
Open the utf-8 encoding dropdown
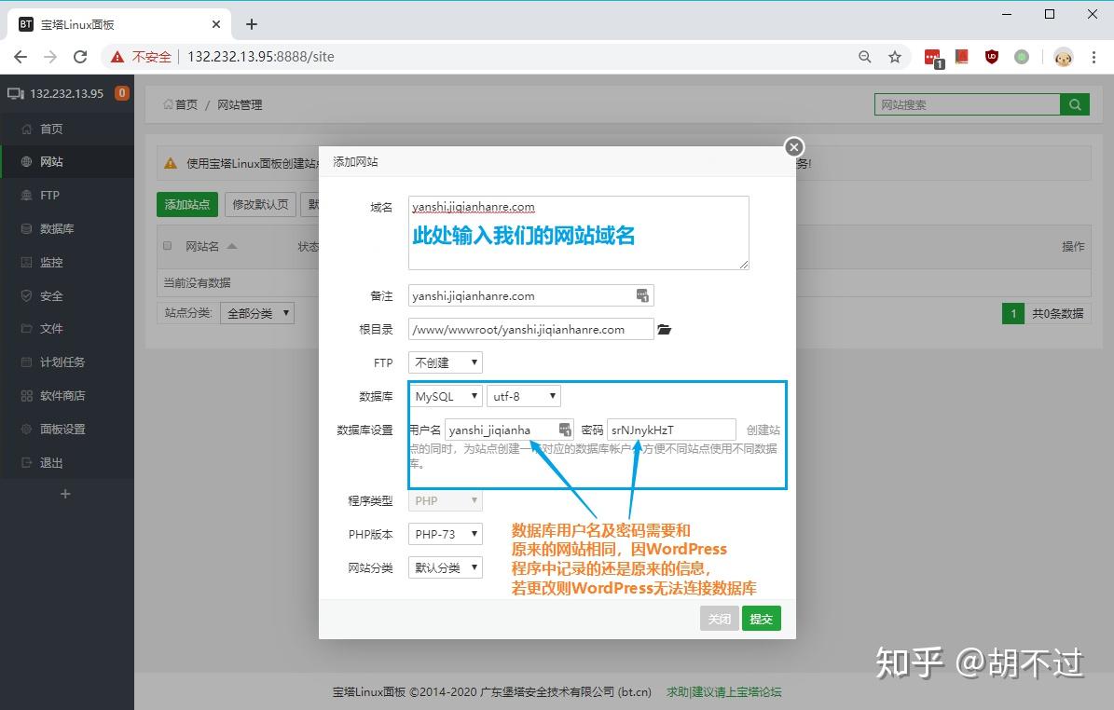(523, 396)
